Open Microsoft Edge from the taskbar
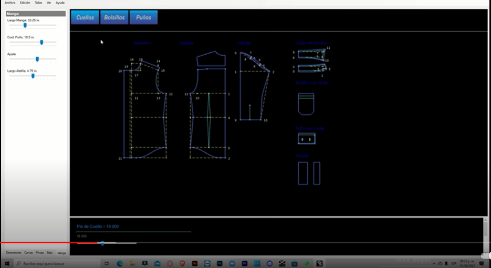The height and width of the screenshot is (268, 491). pyautogui.click(x=120, y=264)
